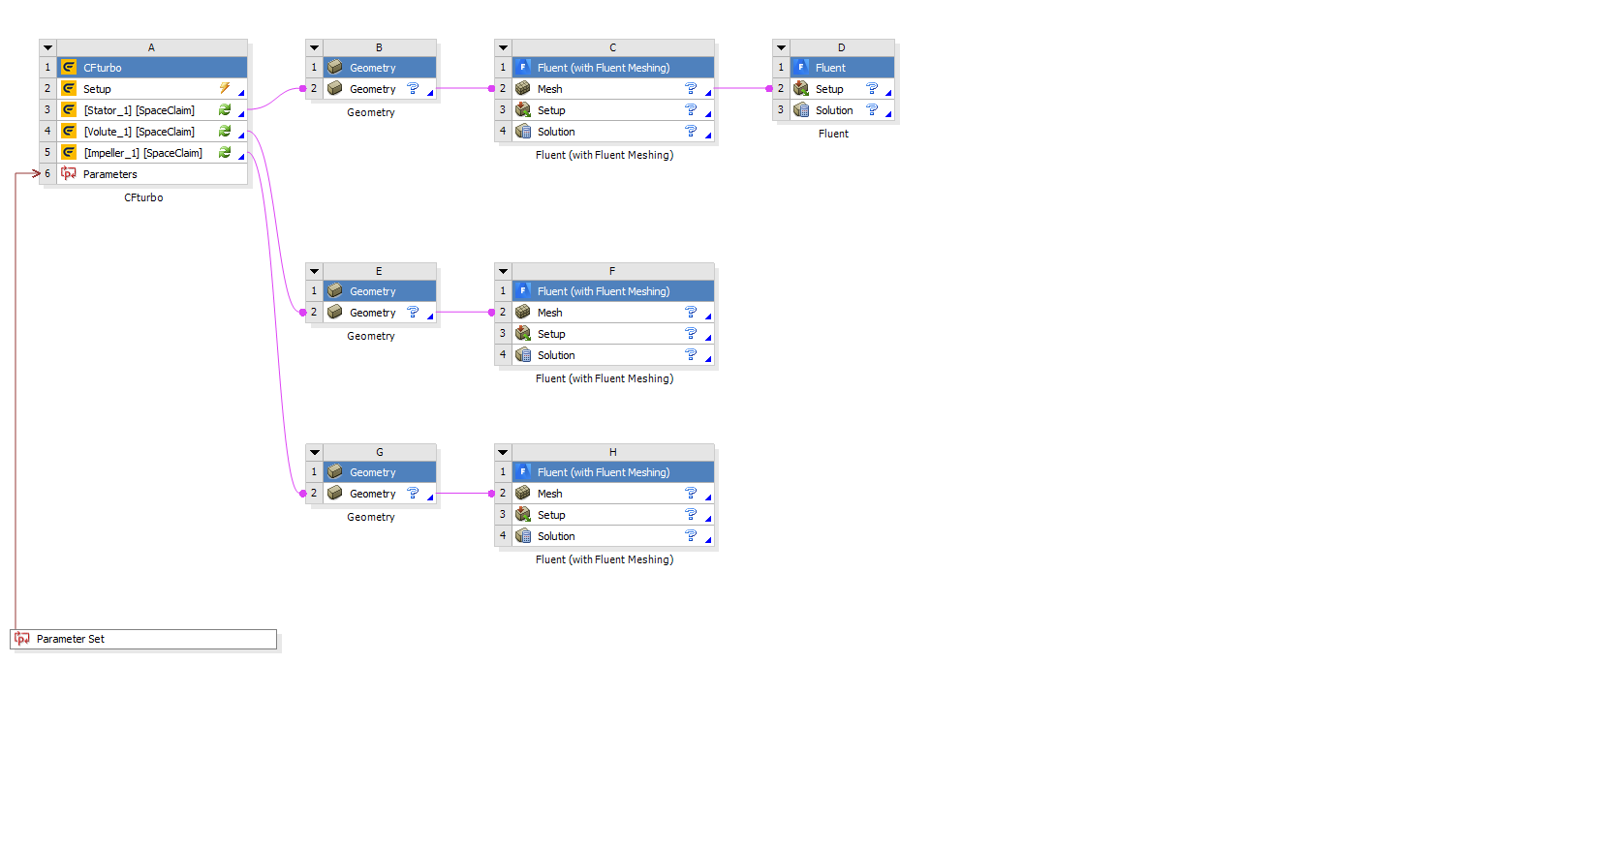Click the column B header of Geometry system

coord(379,47)
